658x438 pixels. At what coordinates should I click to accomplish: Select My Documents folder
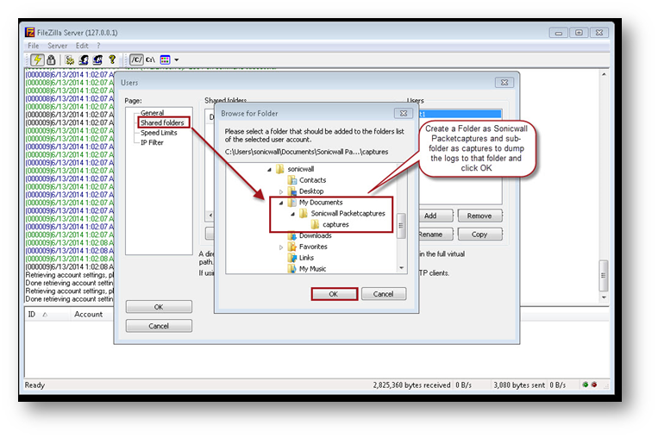321,203
